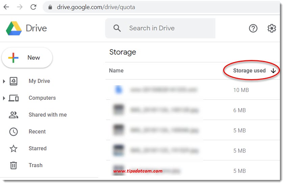285x185 pixels.
Task: Click the sort direction down arrow
Action: coord(273,71)
